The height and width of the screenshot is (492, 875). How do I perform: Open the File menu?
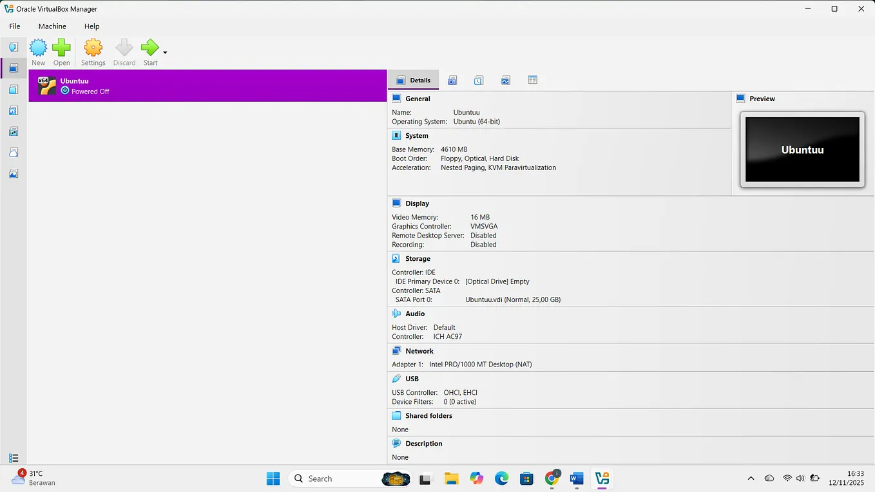[x=15, y=26]
